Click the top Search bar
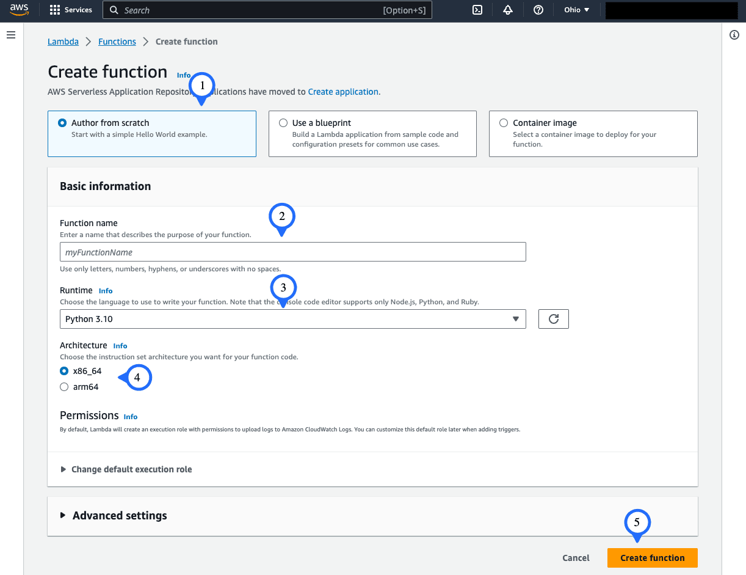 tap(267, 10)
